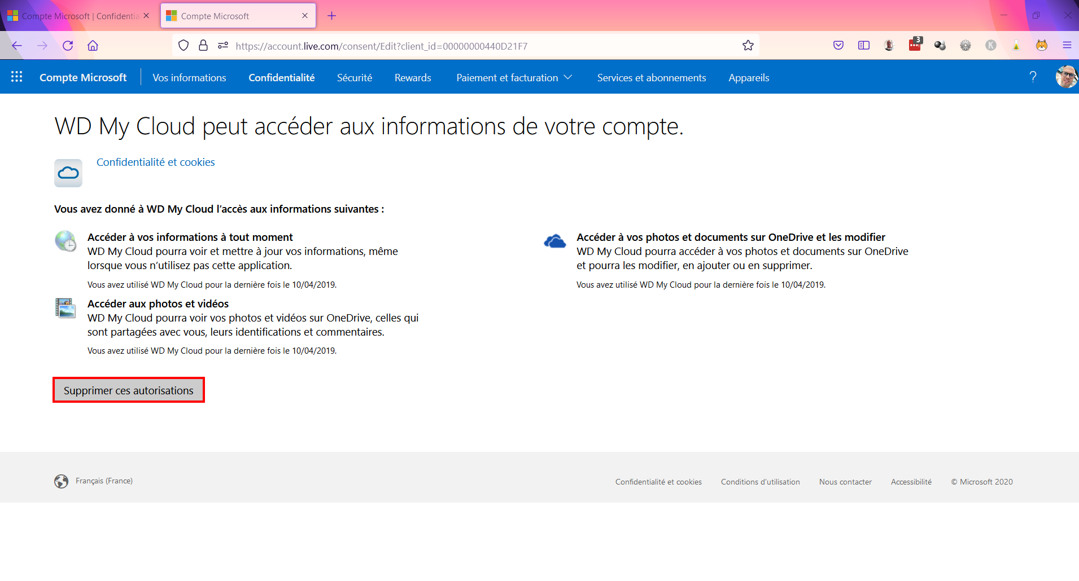Click the browser forward arrow
Screen dimensions: 1079x581
[42, 46]
